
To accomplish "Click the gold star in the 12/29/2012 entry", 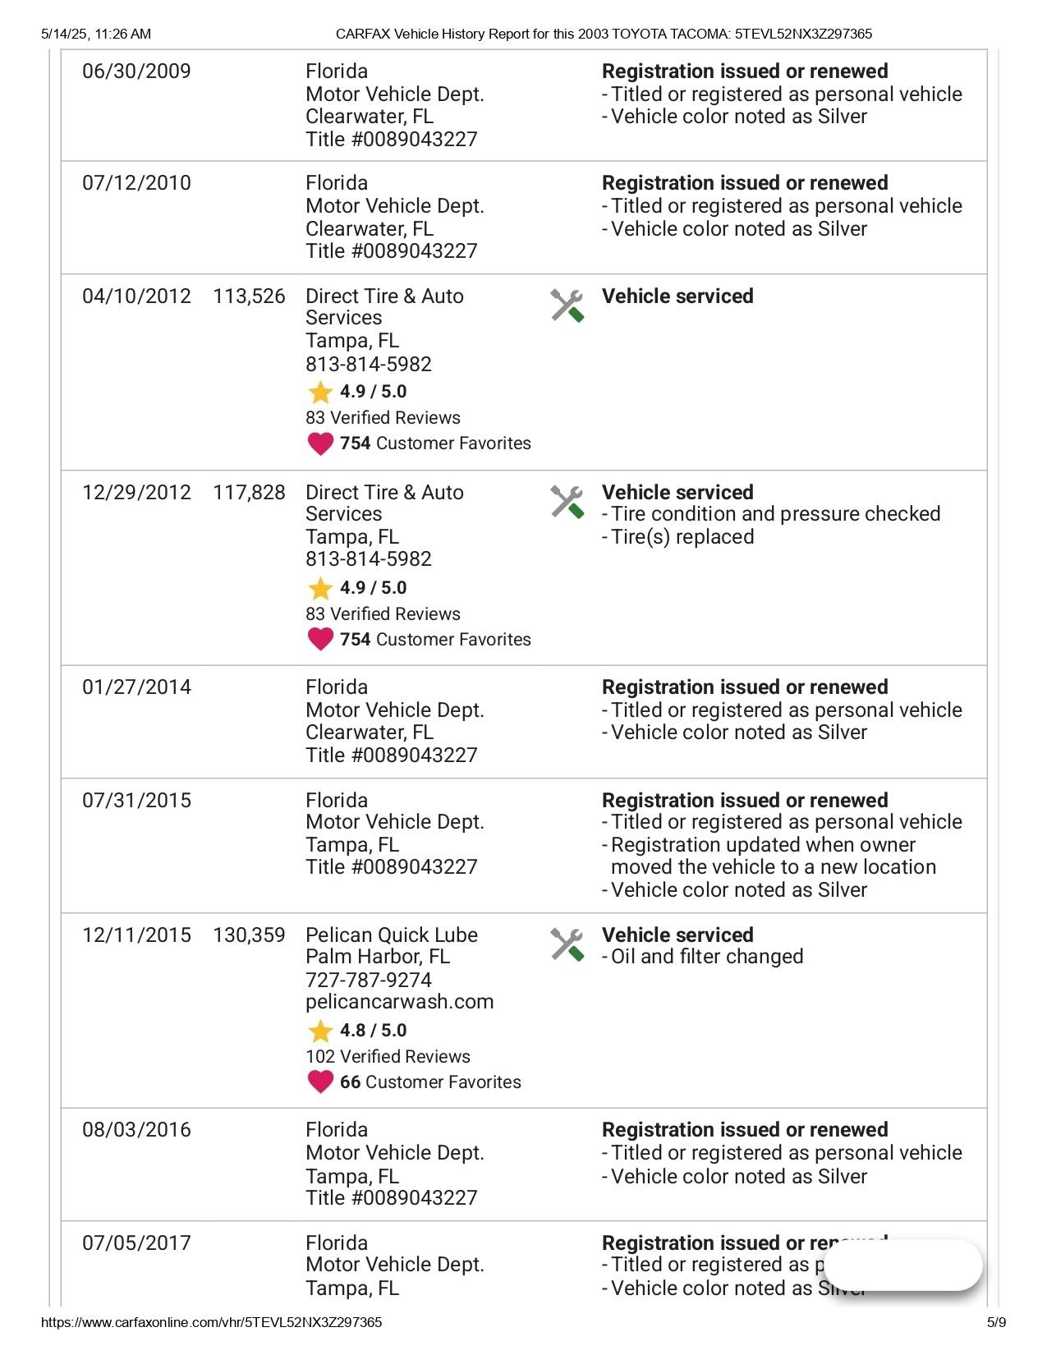I will 320,588.
